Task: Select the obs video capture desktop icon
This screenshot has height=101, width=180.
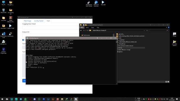Action: point(174,43)
